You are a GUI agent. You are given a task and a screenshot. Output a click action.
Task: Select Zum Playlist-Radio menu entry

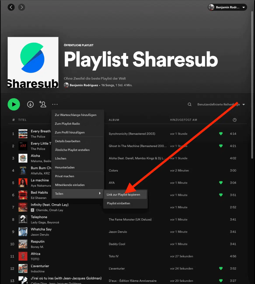point(78,123)
